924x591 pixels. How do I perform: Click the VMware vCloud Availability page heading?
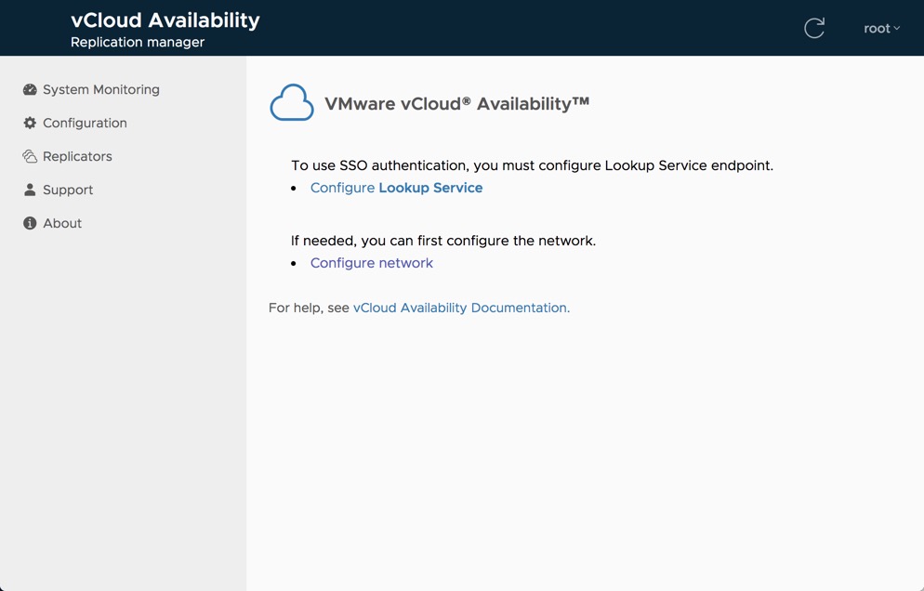456,104
